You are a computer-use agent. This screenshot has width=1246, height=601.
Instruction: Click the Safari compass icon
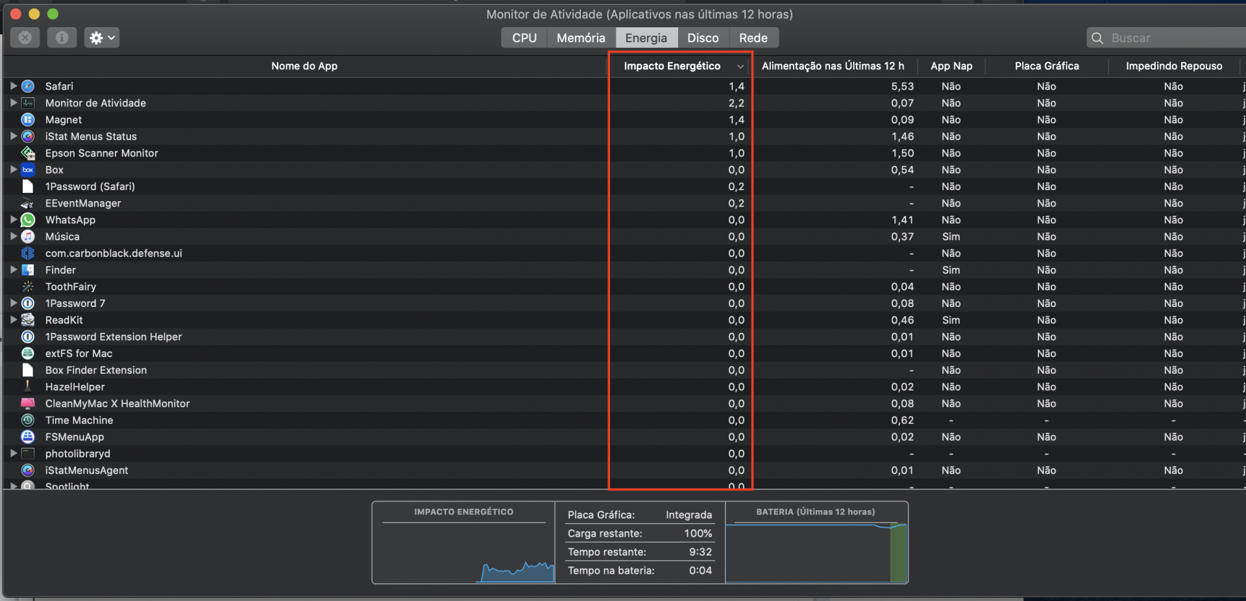(x=28, y=86)
